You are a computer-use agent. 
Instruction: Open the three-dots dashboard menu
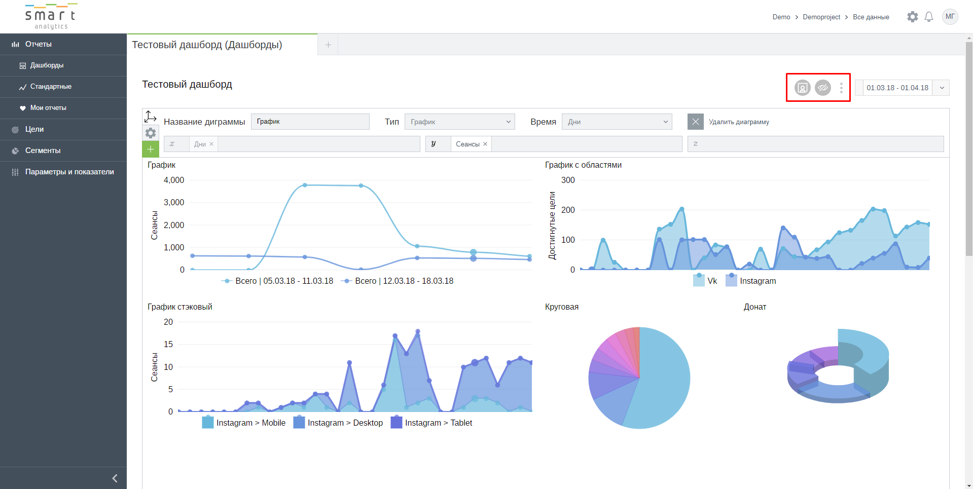(x=841, y=88)
